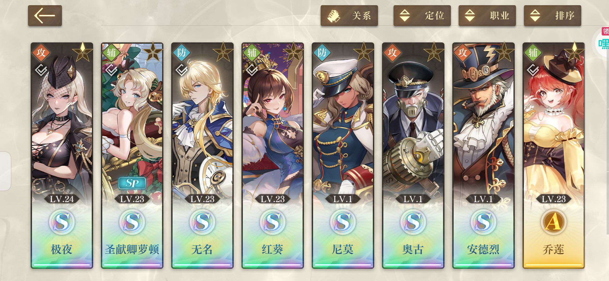Select the 奥古 character card
Image resolution: width=609 pixels, height=281 pixels.
[x=413, y=155]
